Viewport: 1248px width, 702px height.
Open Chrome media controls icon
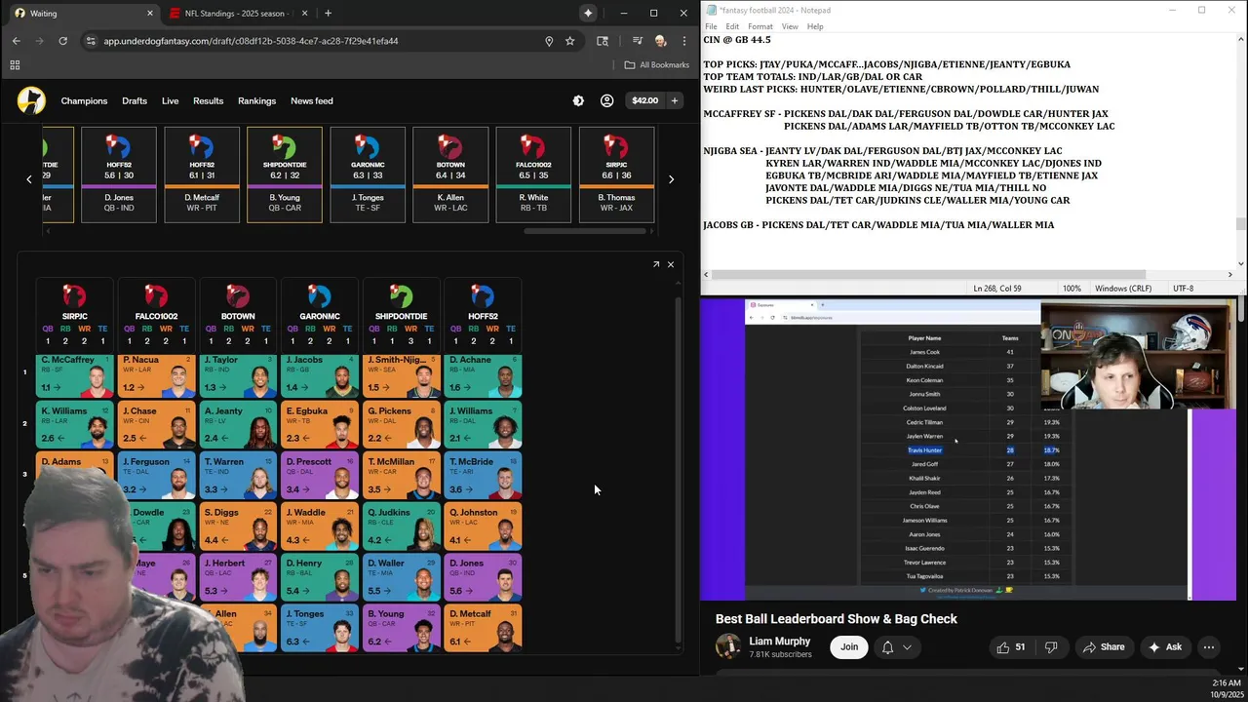coord(637,41)
